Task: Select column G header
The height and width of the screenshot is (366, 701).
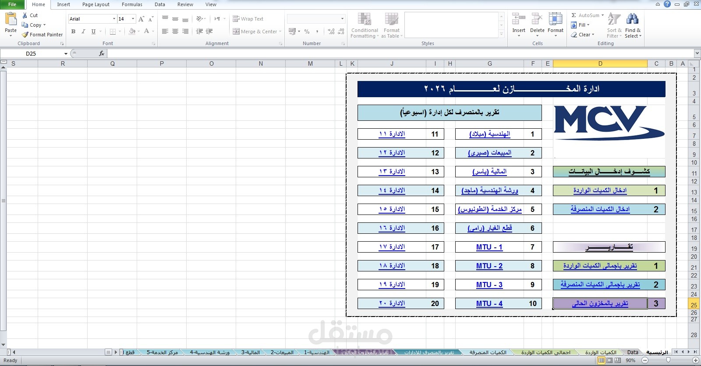Action: tap(489, 63)
